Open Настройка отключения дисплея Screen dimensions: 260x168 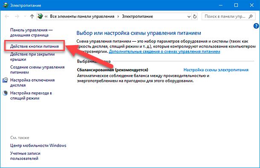(32, 83)
